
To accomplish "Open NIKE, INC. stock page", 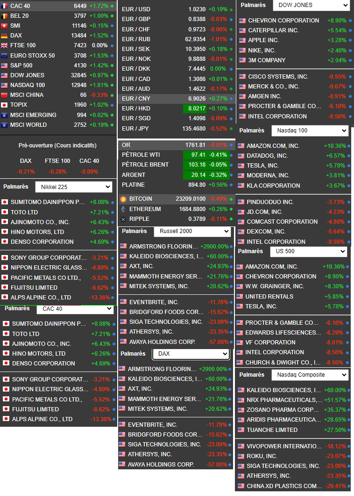I will click(262, 50).
